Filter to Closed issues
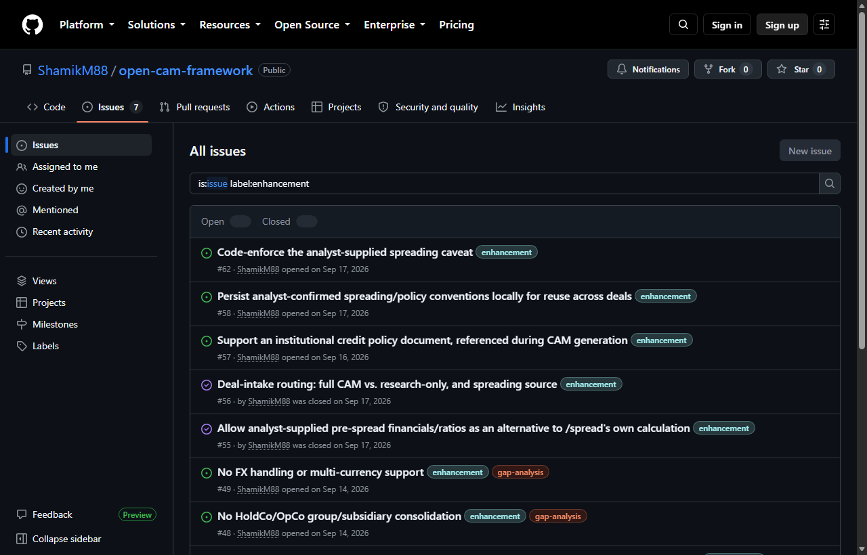The height and width of the screenshot is (555, 867). click(x=289, y=221)
